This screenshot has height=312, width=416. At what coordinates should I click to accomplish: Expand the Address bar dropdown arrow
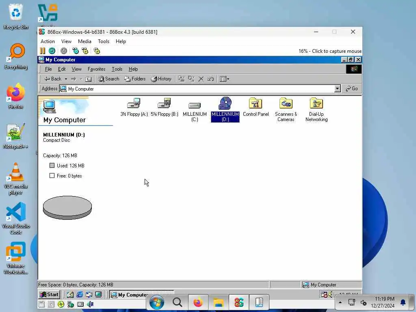[337, 89]
